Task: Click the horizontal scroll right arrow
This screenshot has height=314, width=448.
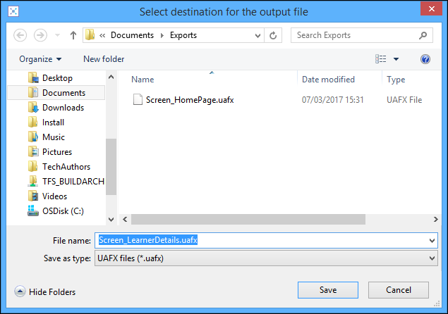Action: [x=436, y=219]
